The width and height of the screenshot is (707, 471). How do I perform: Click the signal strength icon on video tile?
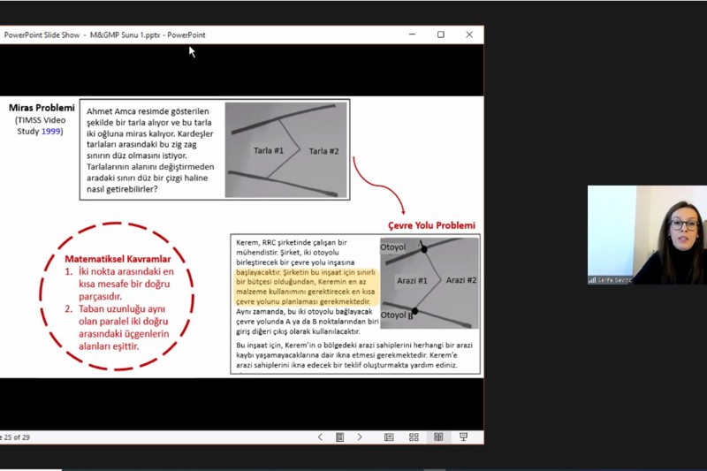click(x=591, y=280)
